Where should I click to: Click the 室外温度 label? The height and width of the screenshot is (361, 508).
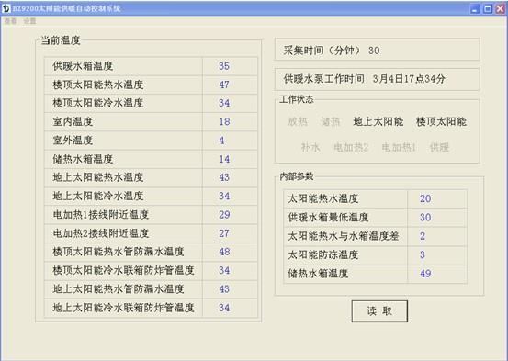(x=73, y=141)
